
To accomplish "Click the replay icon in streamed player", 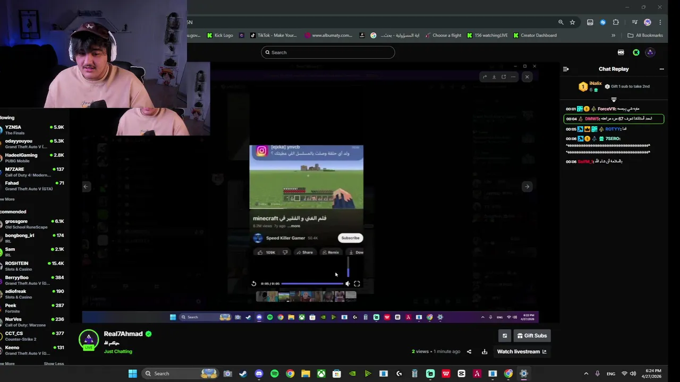I will point(254,284).
